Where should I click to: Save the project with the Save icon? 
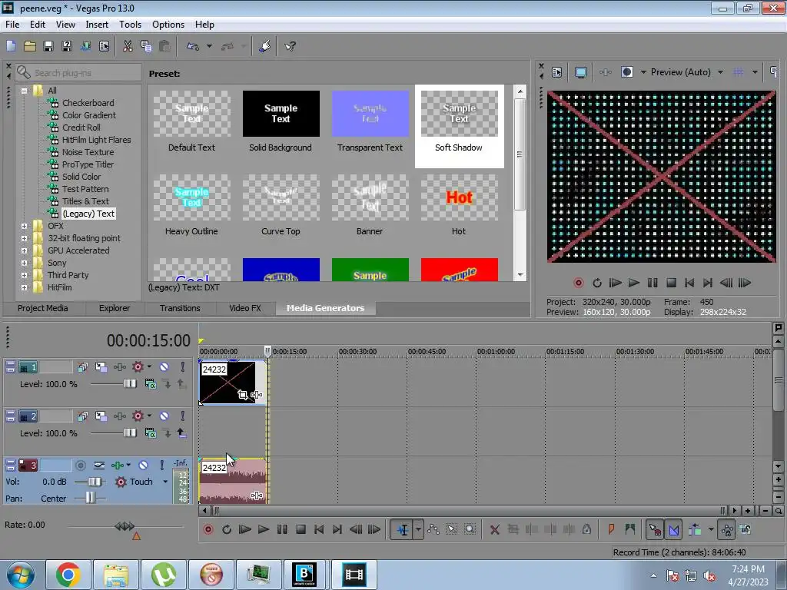[x=48, y=46]
